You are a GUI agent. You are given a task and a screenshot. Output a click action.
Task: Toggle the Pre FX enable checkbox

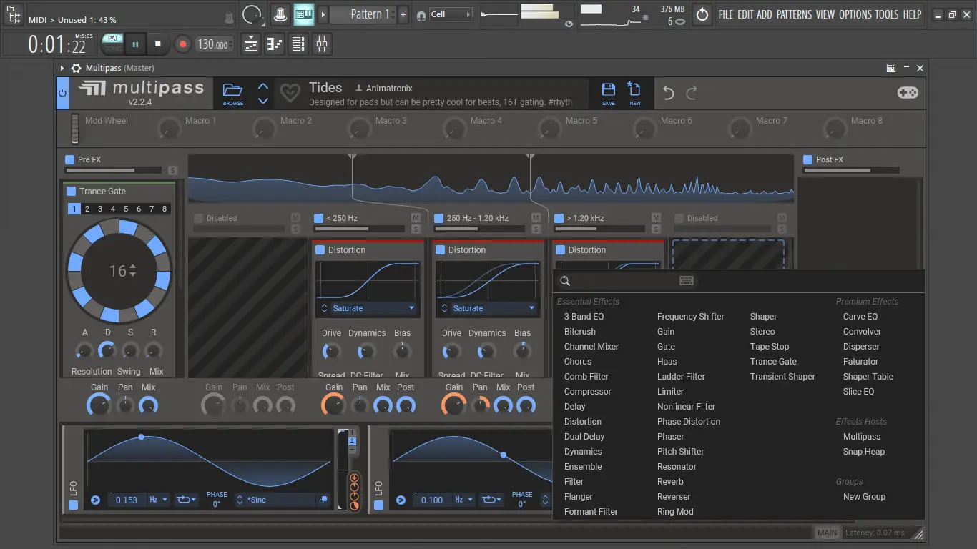pos(69,159)
